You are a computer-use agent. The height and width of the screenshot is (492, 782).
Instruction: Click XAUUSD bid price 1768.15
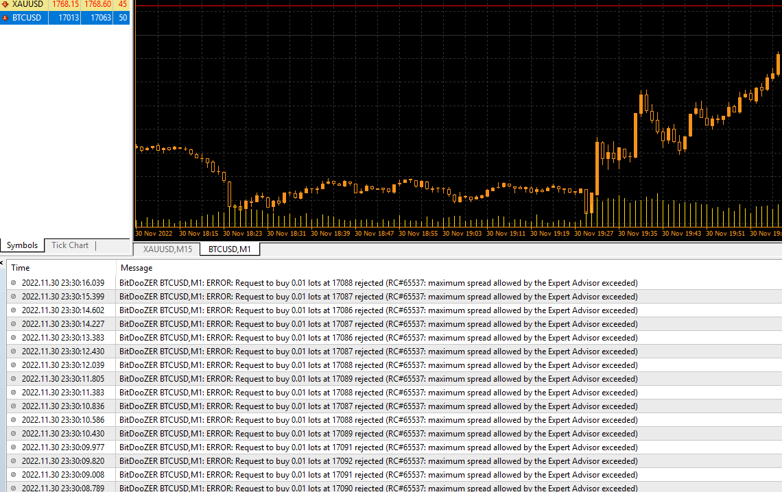coord(65,5)
